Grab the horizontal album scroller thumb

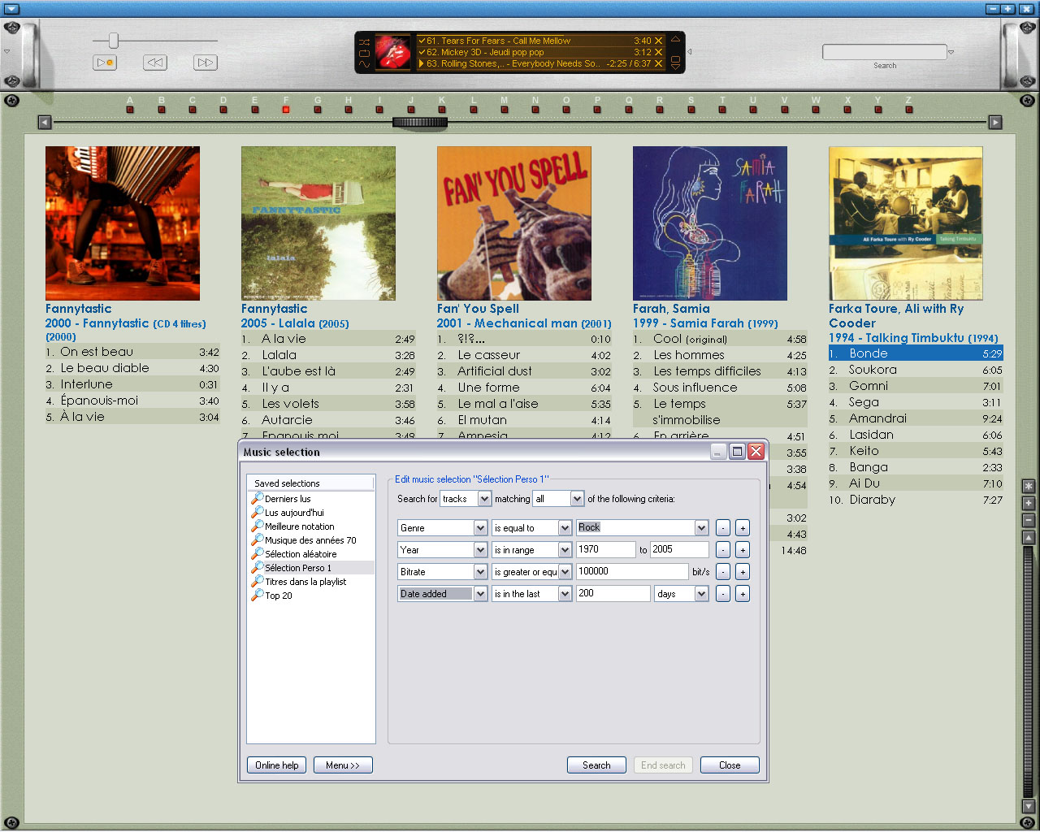(x=420, y=123)
